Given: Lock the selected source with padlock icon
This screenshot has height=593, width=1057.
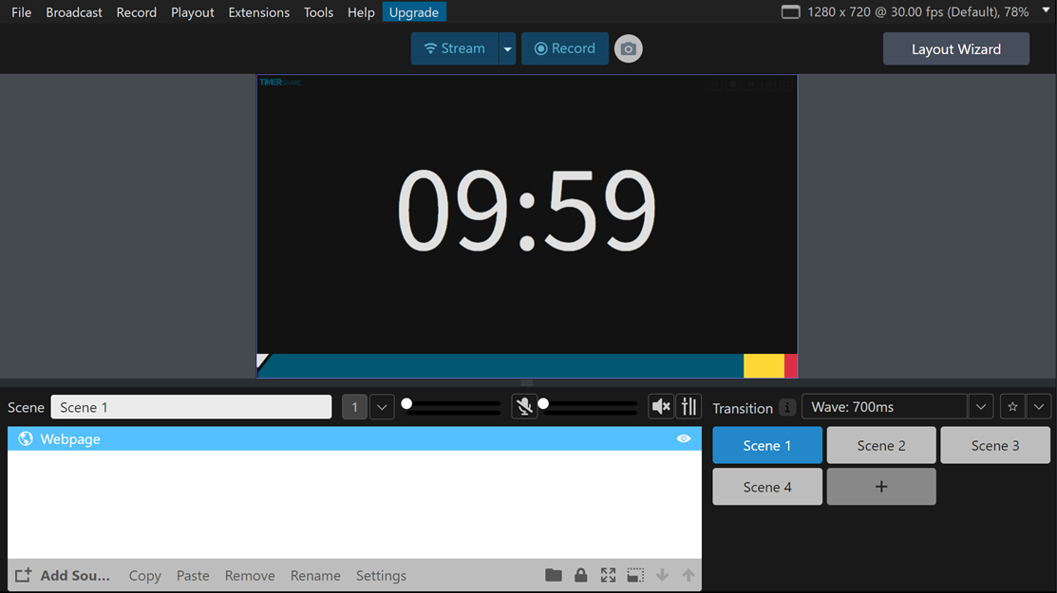Looking at the screenshot, I should pos(580,575).
